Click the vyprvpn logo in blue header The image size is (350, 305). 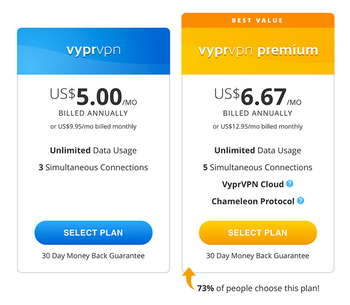click(93, 50)
